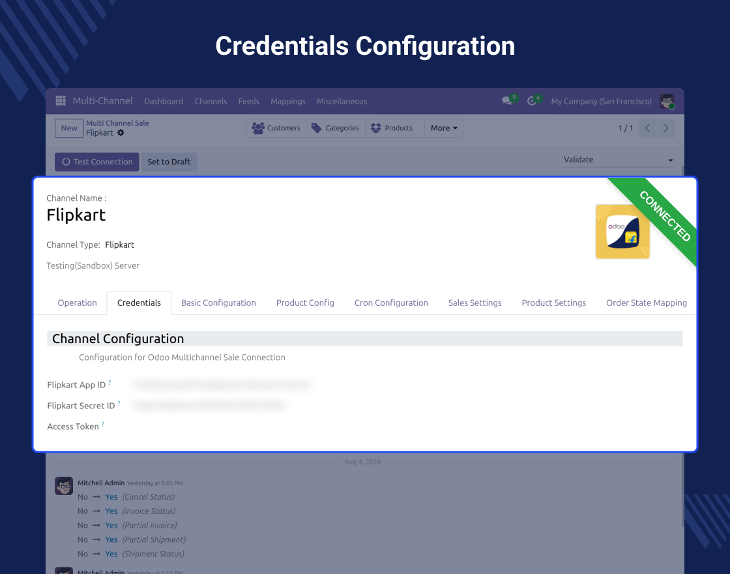Click the Flipkart App ID value field
Image resolution: width=730 pixels, height=574 pixels.
[x=222, y=384]
